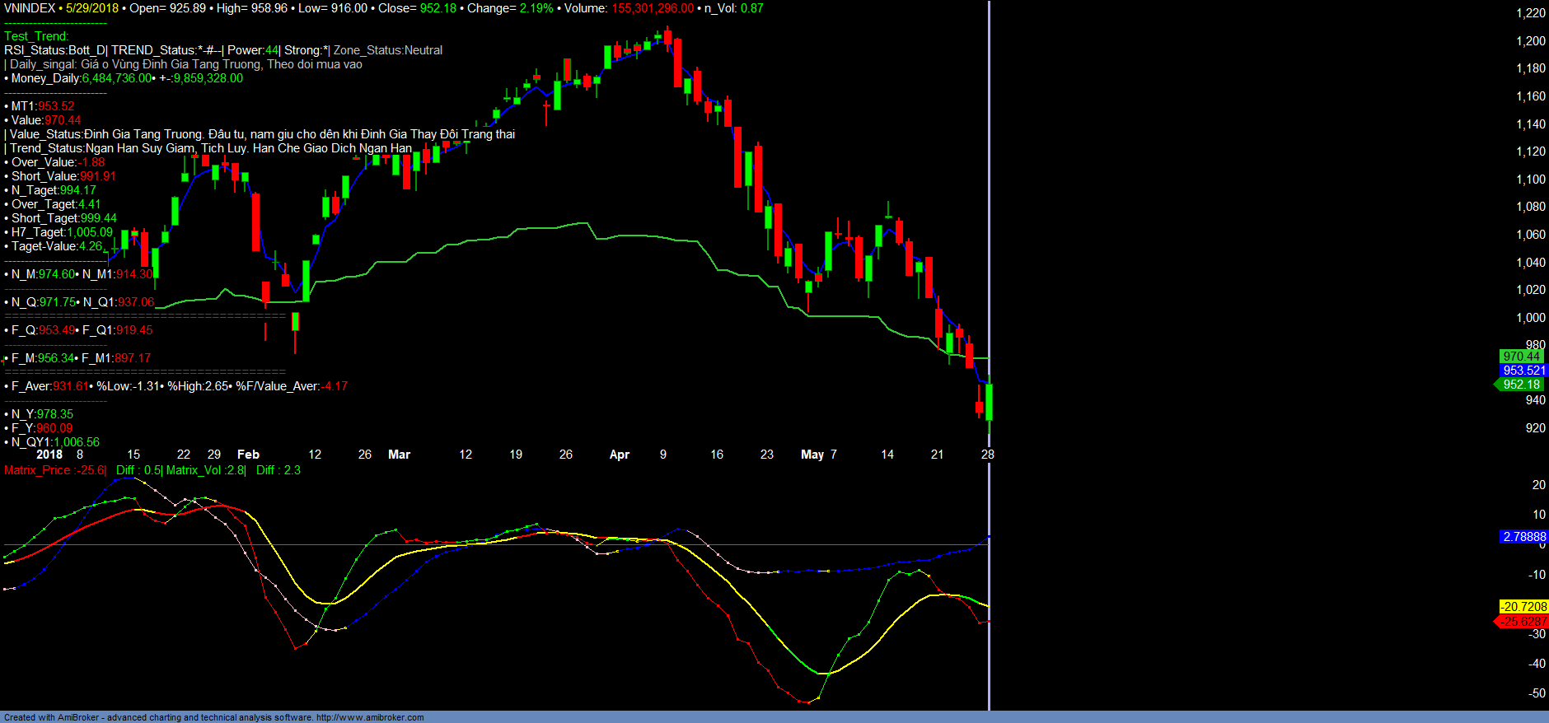
Task: Click the Mar month label on time axis
Action: tap(399, 455)
